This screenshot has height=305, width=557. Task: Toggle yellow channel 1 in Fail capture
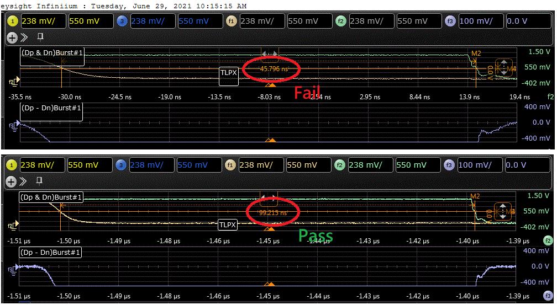(x=13, y=22)
